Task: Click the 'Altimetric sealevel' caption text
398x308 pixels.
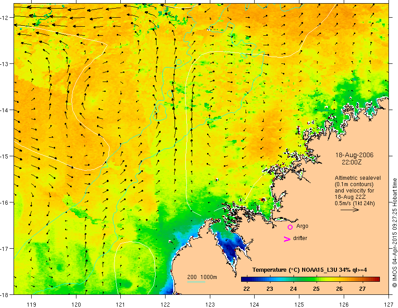Action: [x=358, y=178]
